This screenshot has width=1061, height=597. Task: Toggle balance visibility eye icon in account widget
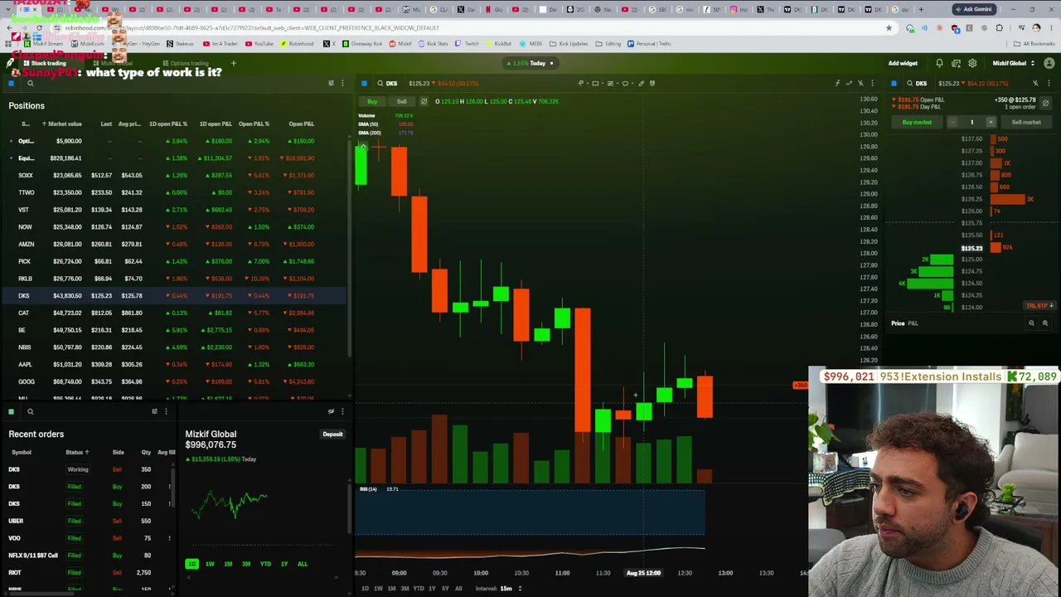click(331, 411)
